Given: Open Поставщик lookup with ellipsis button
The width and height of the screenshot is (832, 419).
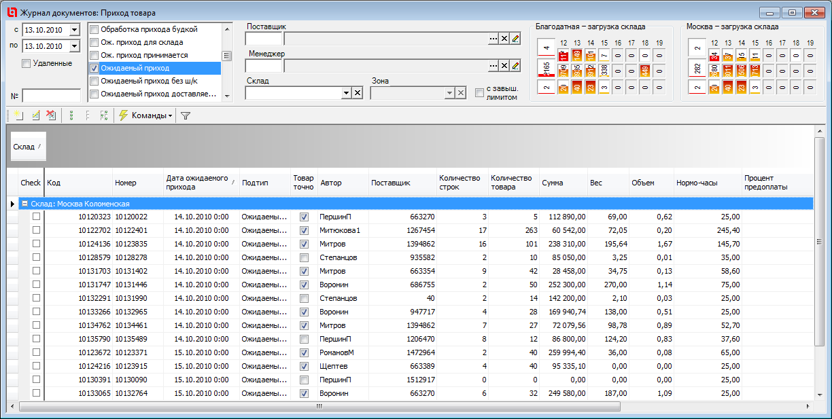Looking at the screenshot, I should click(x=493, y=39).
